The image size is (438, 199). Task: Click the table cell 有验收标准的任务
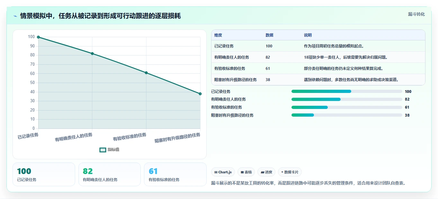tap(230, 69)
